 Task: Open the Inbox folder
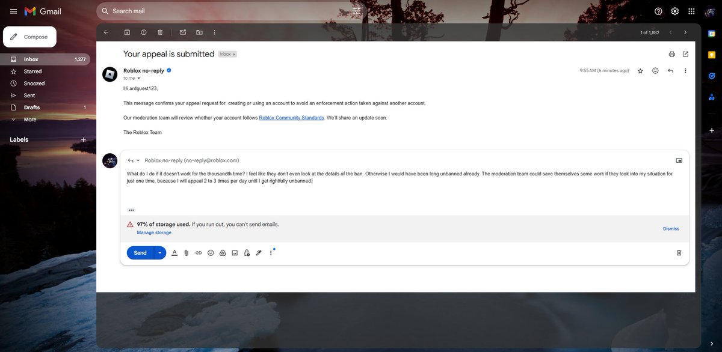45,59
